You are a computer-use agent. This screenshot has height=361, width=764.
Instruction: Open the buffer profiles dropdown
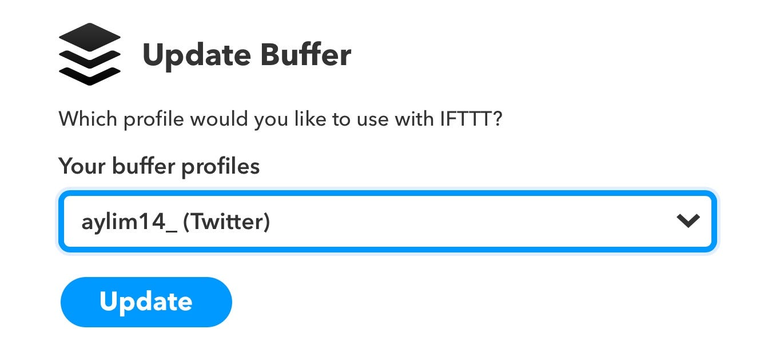click(x=387, y=222)
